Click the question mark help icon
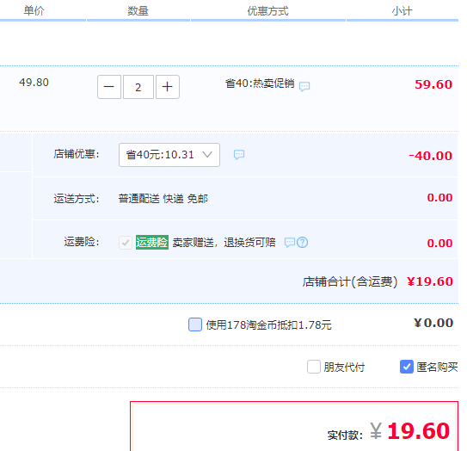The image size is (467, 451). 302,243
